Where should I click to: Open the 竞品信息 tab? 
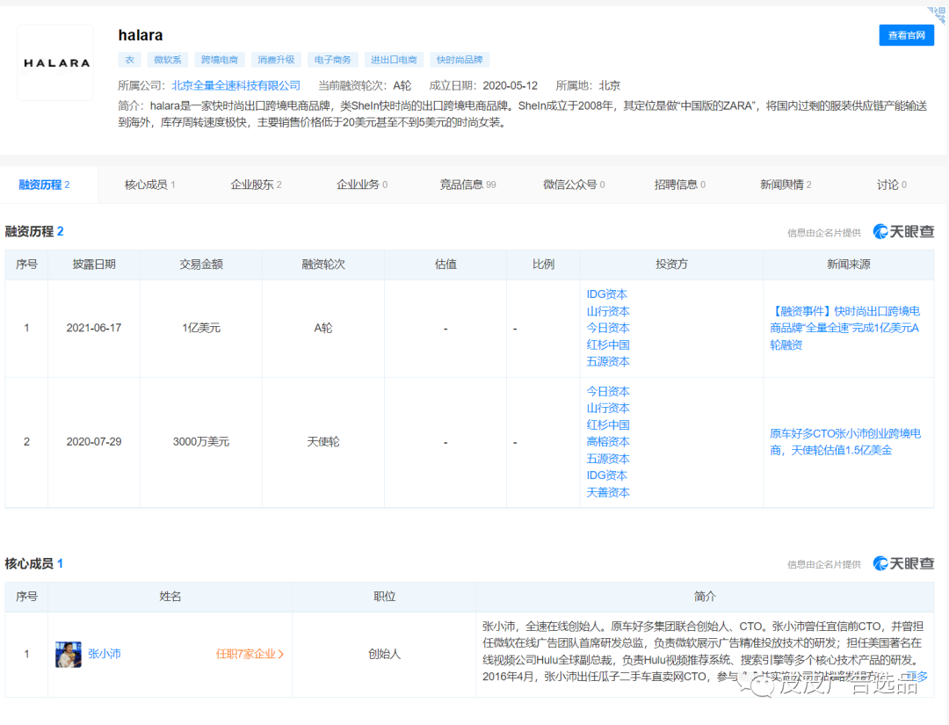click(467, 185)
